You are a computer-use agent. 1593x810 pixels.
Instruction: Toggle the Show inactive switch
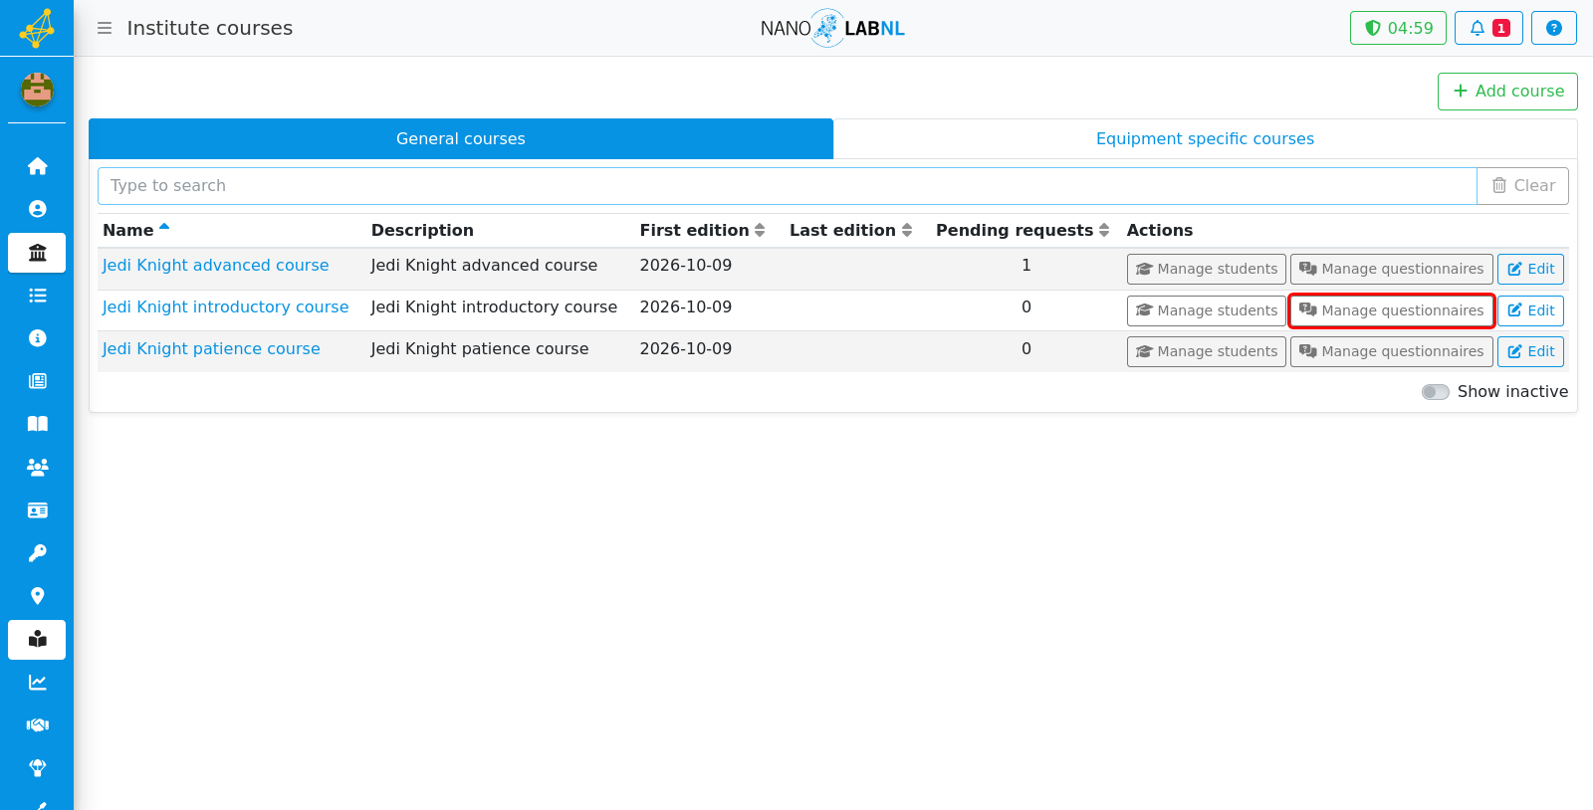tap(1435, 392)
